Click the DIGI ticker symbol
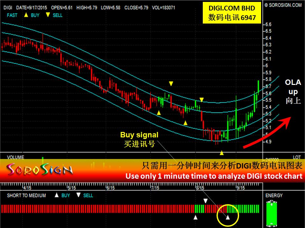The image size is (305, 228). [x=8, y=8]
